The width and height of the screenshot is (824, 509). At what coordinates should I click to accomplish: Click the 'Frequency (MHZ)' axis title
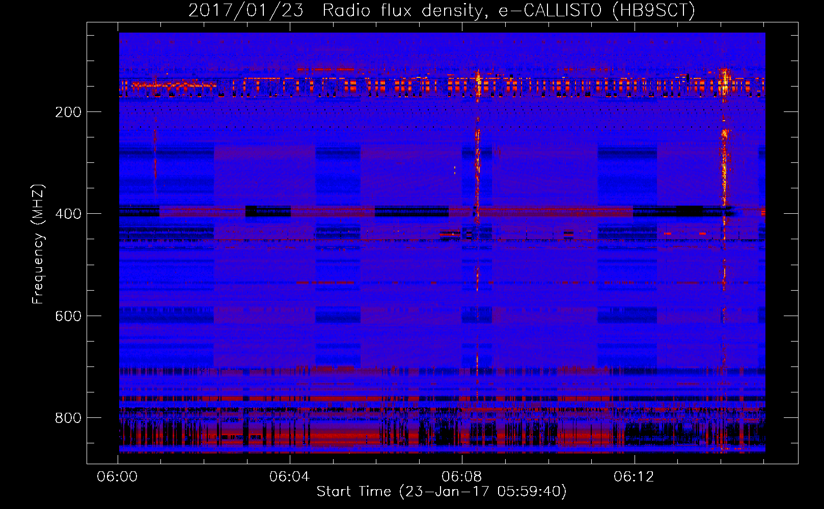click(x=38, y=244)
